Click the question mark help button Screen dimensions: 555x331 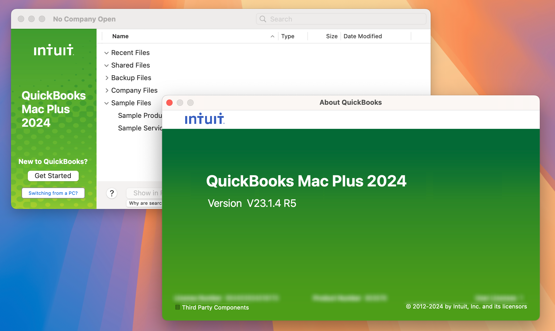112,193
